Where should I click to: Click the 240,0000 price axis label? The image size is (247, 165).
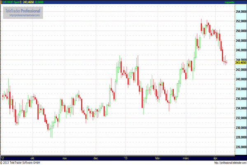240,79
